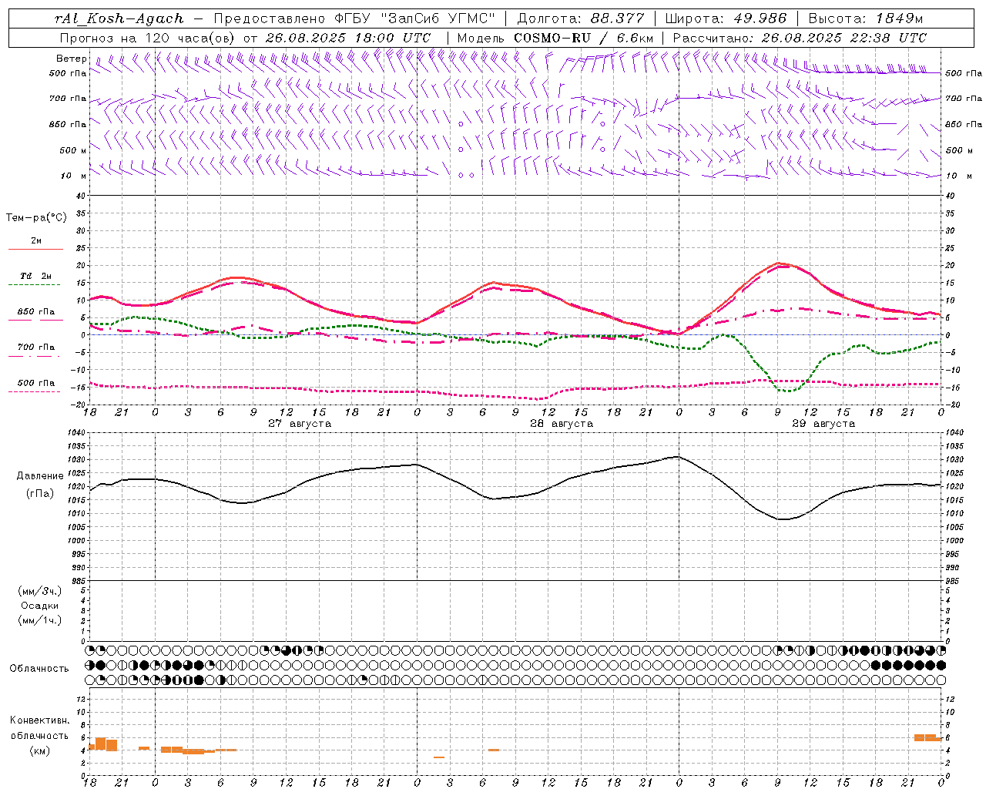Select the latitude value Широта: 49.986
Image resolution: width=986 pixels, height=789 pixels.
tap(726, 18)
